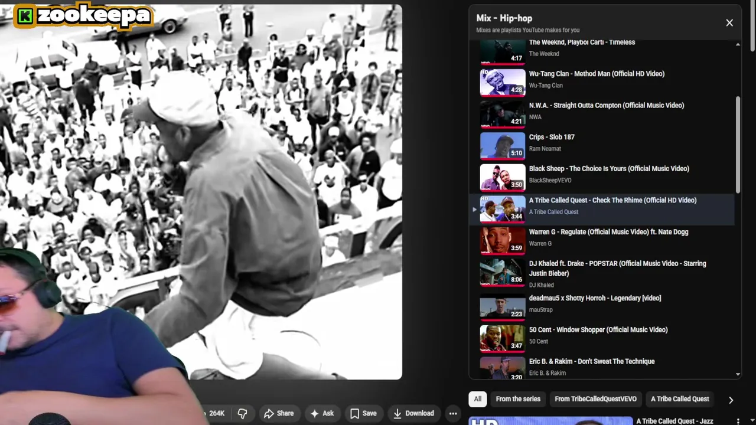
Task: Select the All filter chip
Action: pyautogui.click(x=478, y=399)
